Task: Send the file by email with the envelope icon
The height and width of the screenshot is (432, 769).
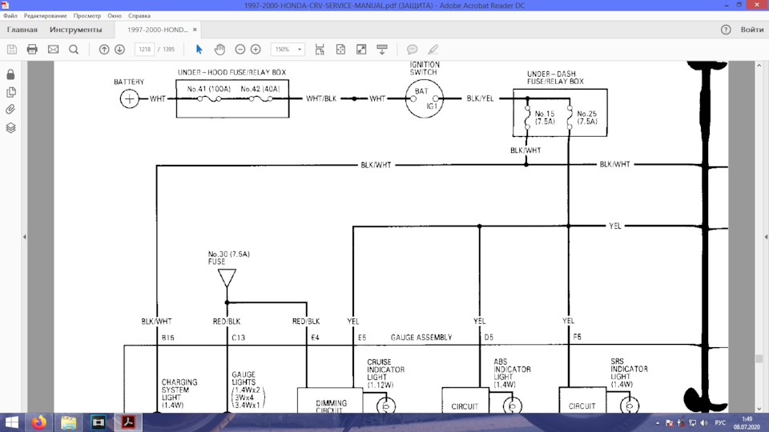Action: [x=53, y=49]
